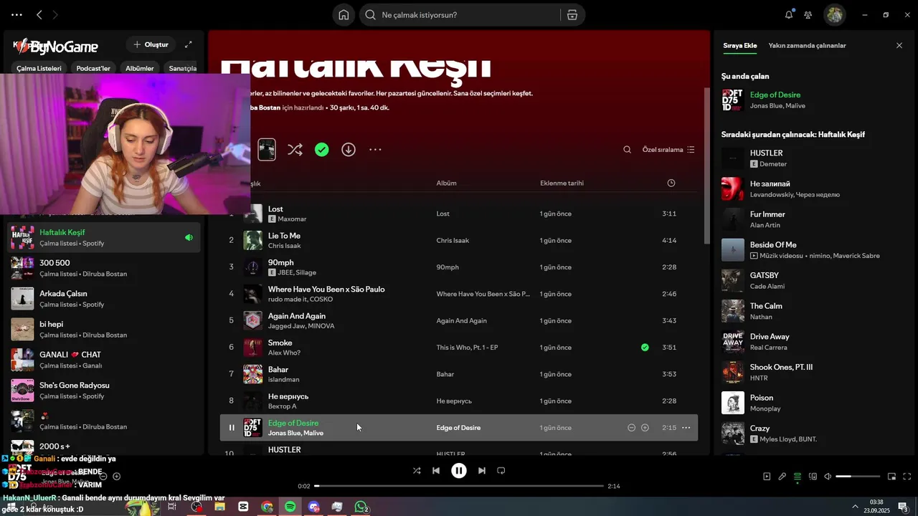The height and width of the screenshot is (516, 918).
Task: Show hidden system tray icons
Action: (855, 507)
